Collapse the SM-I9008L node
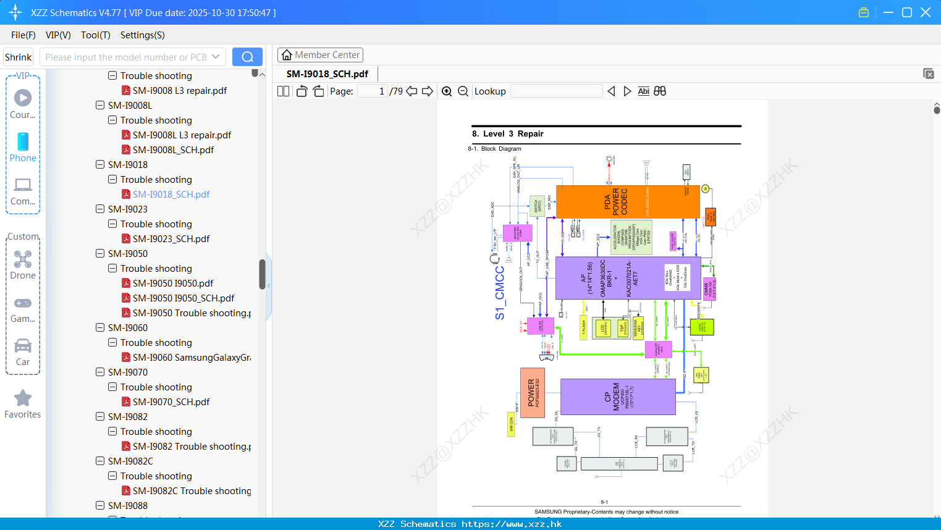This screenshot has width=941, height=530. click(100, 105)
